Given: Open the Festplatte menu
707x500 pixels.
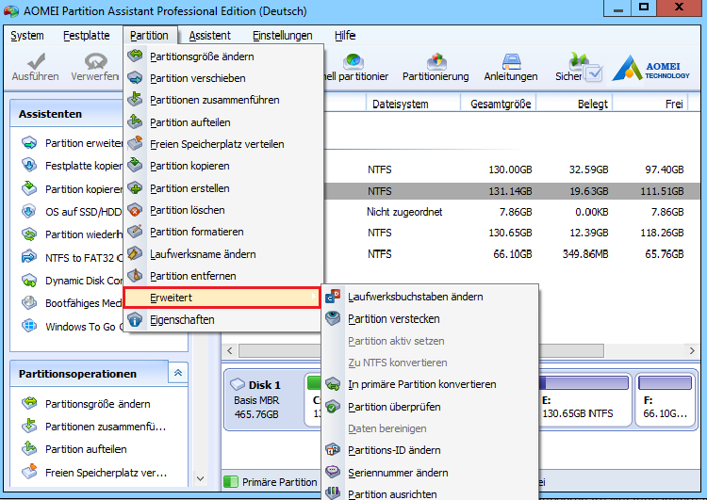Looking at the screenshot, I should tap(86, 35).
